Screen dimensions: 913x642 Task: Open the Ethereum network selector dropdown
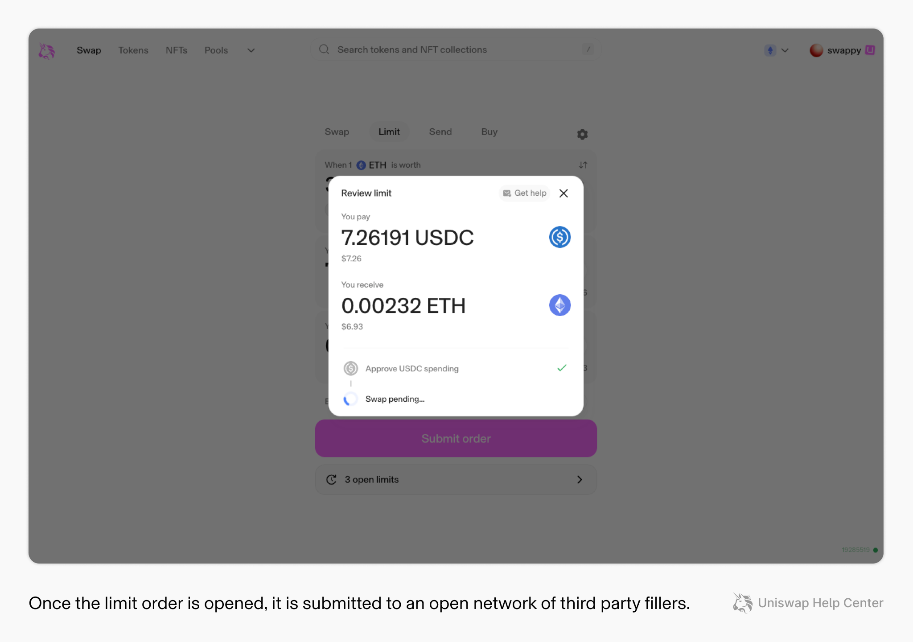click(777, 50)
